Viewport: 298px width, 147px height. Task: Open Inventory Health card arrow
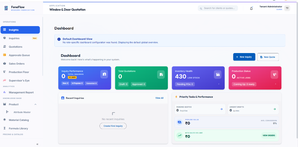click(x=219, y=84)
